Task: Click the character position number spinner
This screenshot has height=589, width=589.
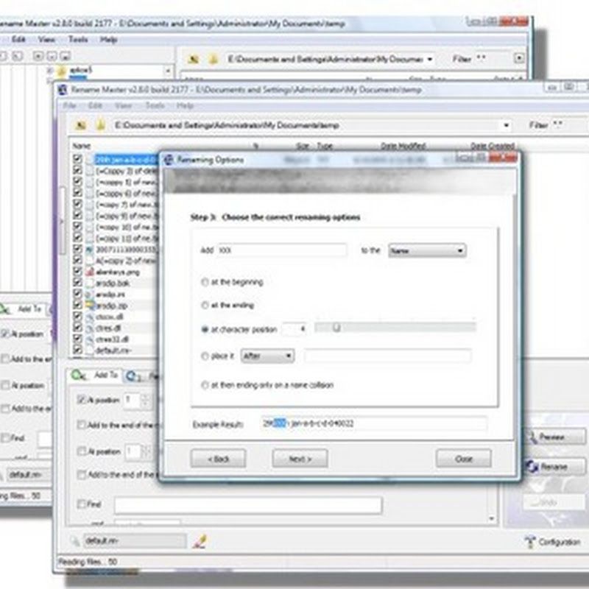Action: click(x=294, y=329)
